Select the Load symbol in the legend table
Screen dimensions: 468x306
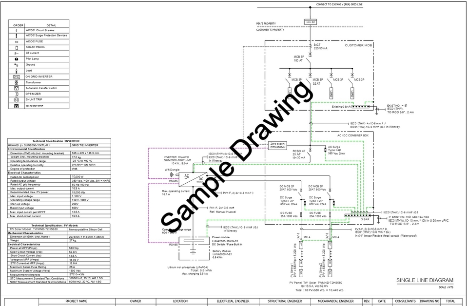[17, 71]
